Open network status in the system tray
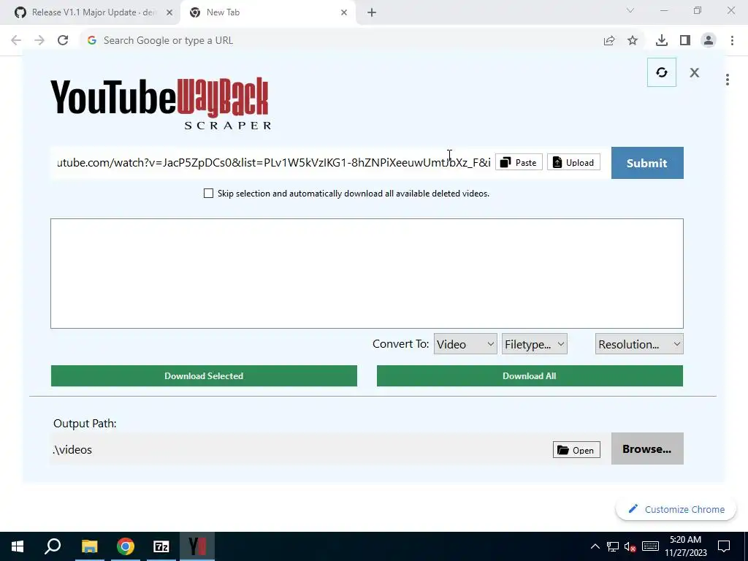The image size is (748, 561). point(613,546)
